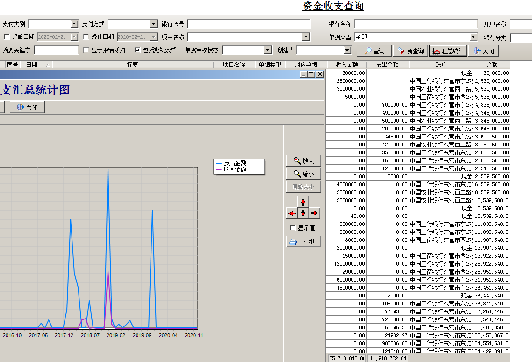Toggle the 显示报销抵扣 checkbox

[x=86, y=50]
